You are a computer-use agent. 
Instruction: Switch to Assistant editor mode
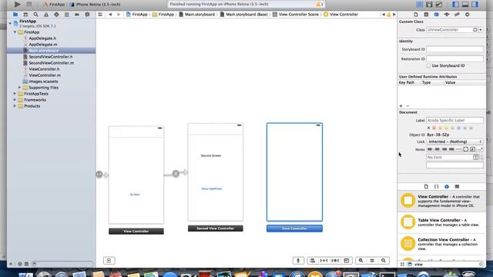(429, 5)
